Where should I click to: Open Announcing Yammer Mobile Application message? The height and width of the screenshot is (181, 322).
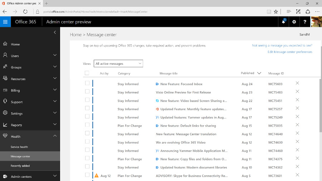coord(194,151)
